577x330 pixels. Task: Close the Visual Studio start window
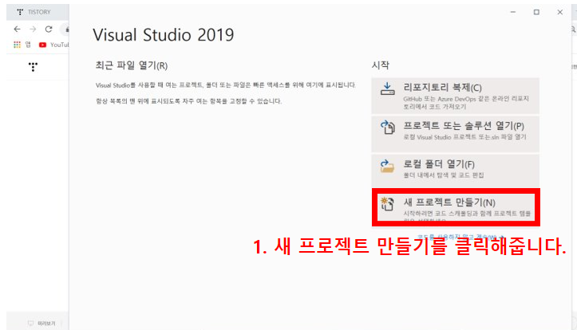pos(559,12)
